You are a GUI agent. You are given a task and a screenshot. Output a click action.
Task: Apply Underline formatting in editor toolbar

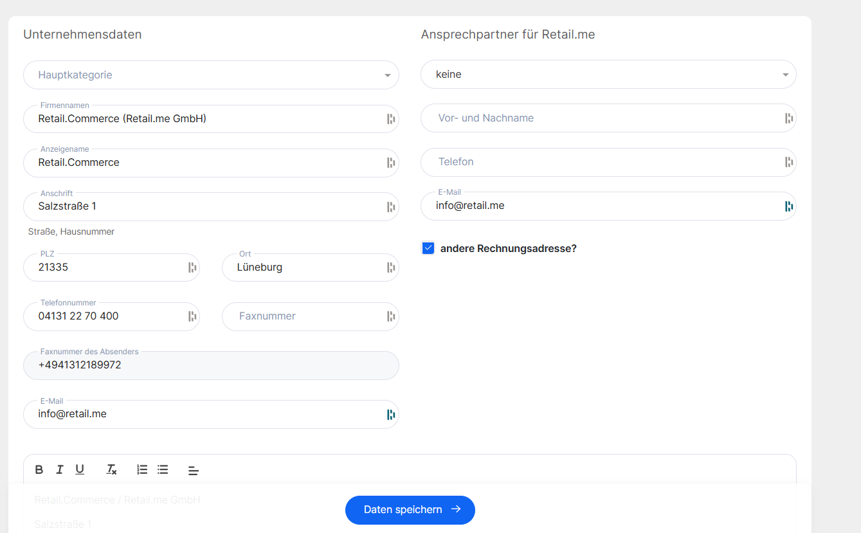pos(80,470)
